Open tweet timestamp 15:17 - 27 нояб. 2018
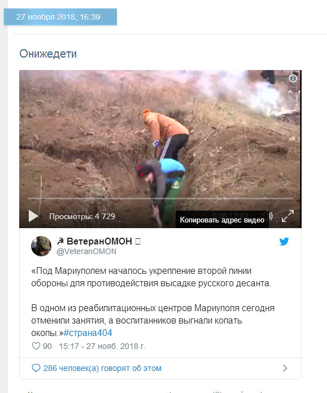 pos(102,346)
